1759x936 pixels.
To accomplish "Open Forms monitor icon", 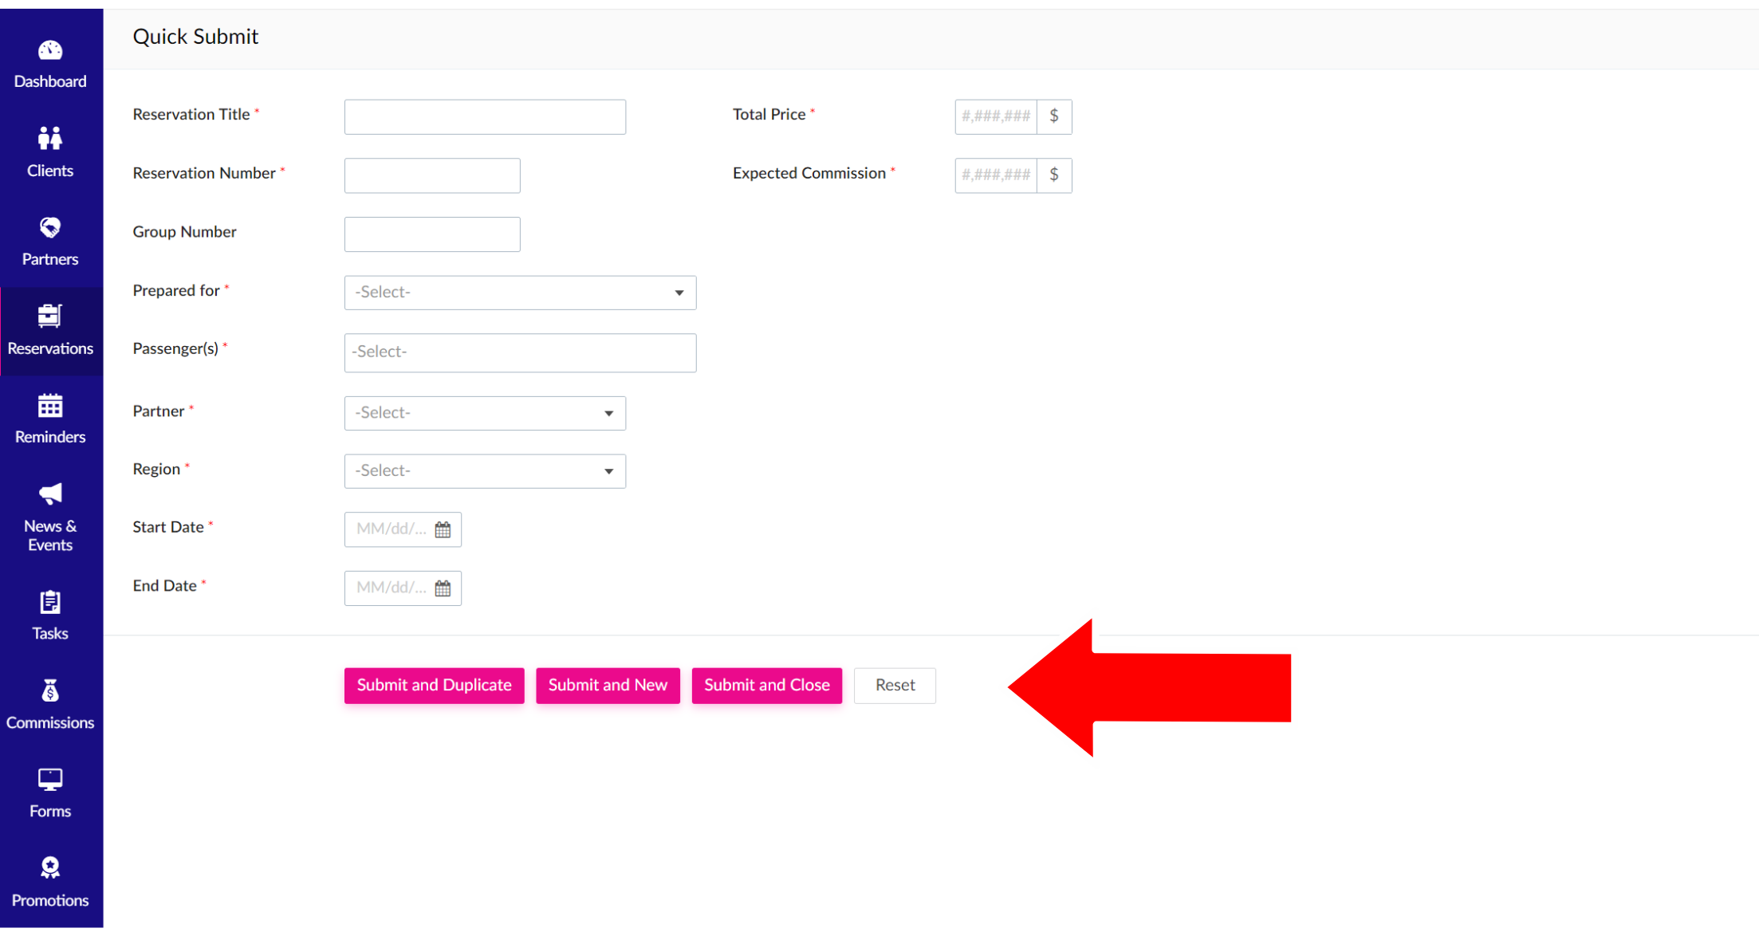I will coord(49,780).
